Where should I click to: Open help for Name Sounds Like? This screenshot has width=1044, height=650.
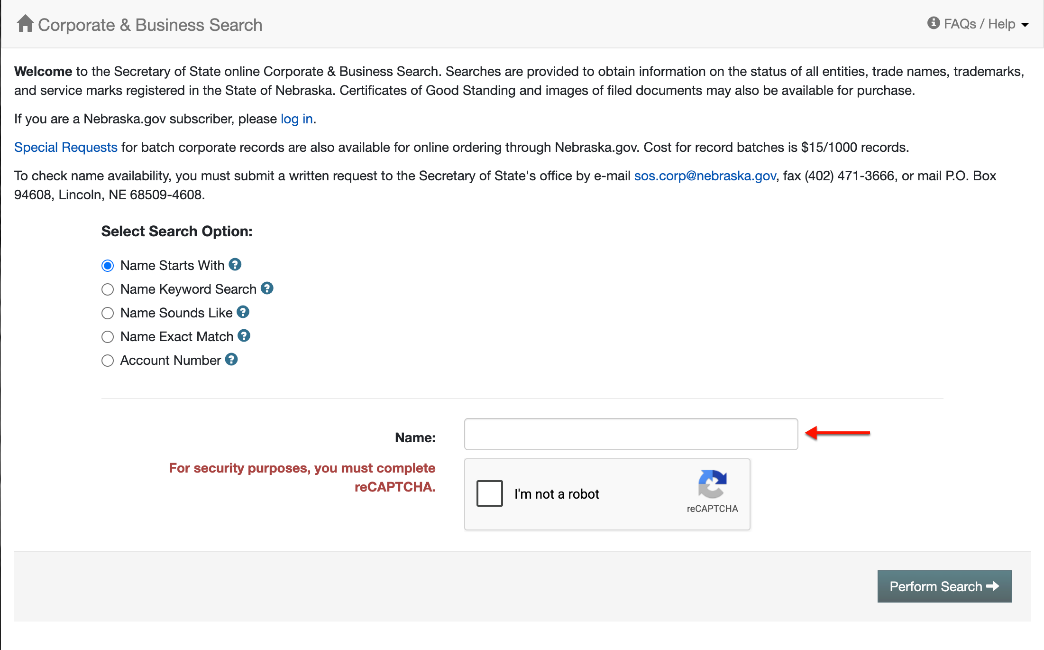tap(243, 312)
